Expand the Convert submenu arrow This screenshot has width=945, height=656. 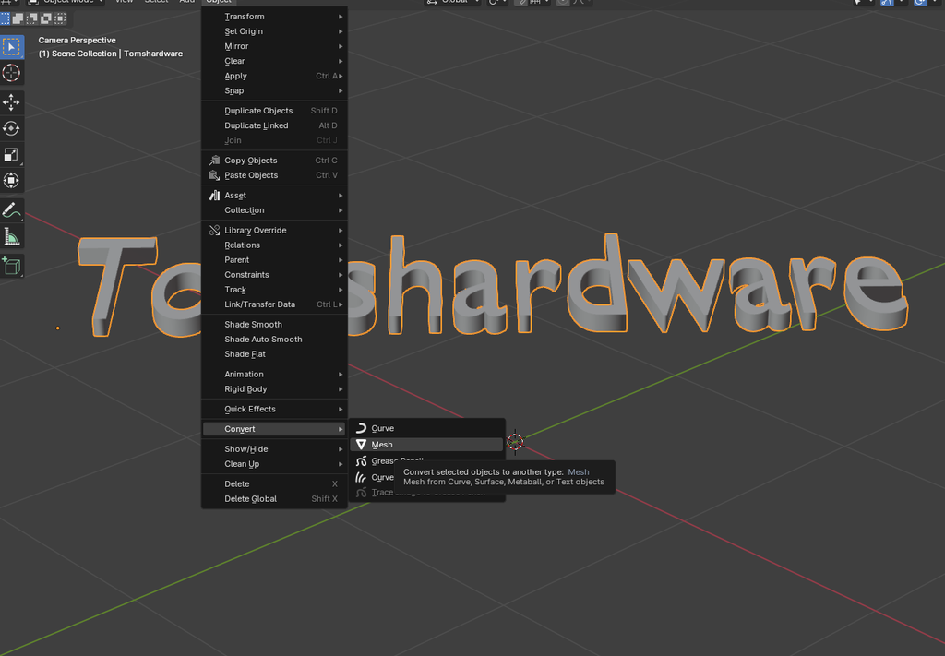(x=340, y=428)
